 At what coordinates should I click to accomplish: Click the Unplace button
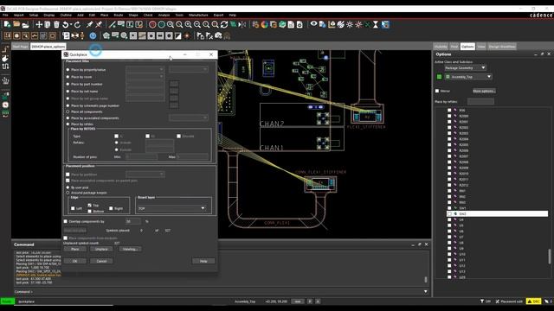pyautogui.click(x=101, y=249)
